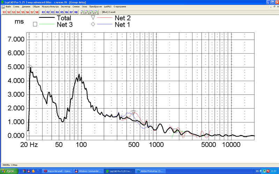Click the Net 2 triangle marker near 500 Hz
This screenshot has height=174, width=279.
pyautogui.click(x=134, y=112)
